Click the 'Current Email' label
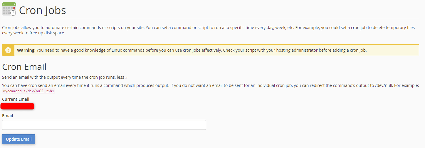 tap(16, 99)
